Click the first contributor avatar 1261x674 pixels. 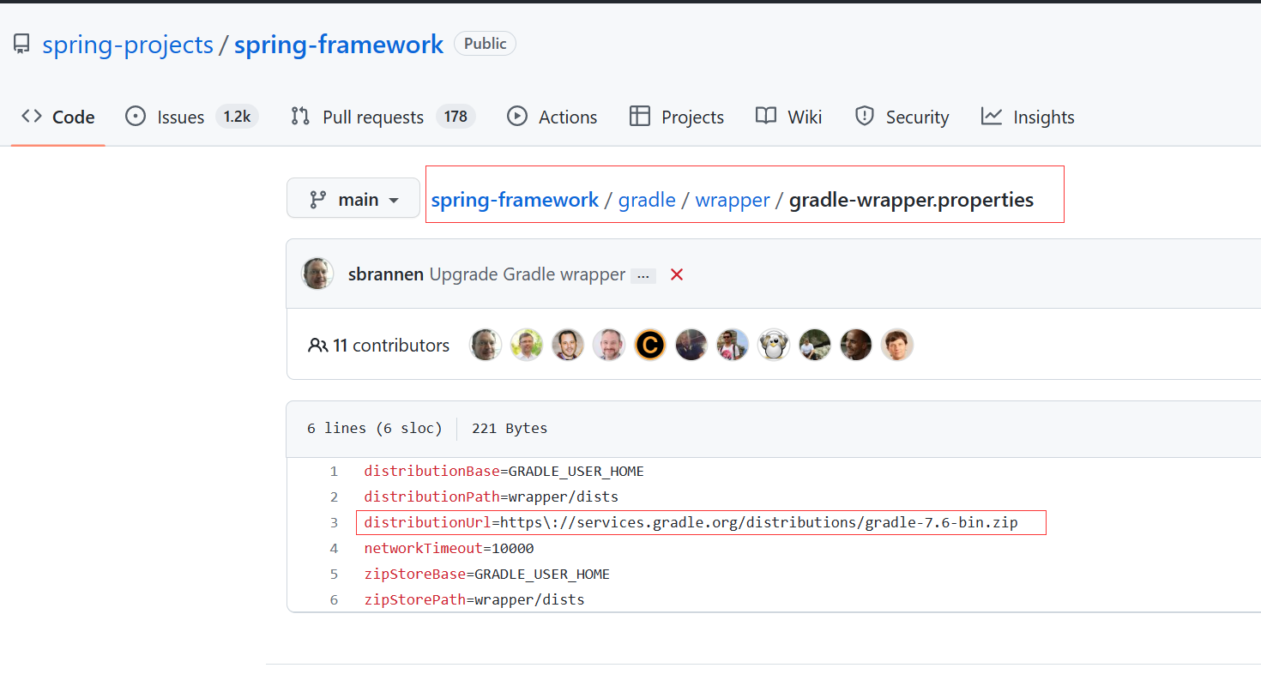click(486, 345)
